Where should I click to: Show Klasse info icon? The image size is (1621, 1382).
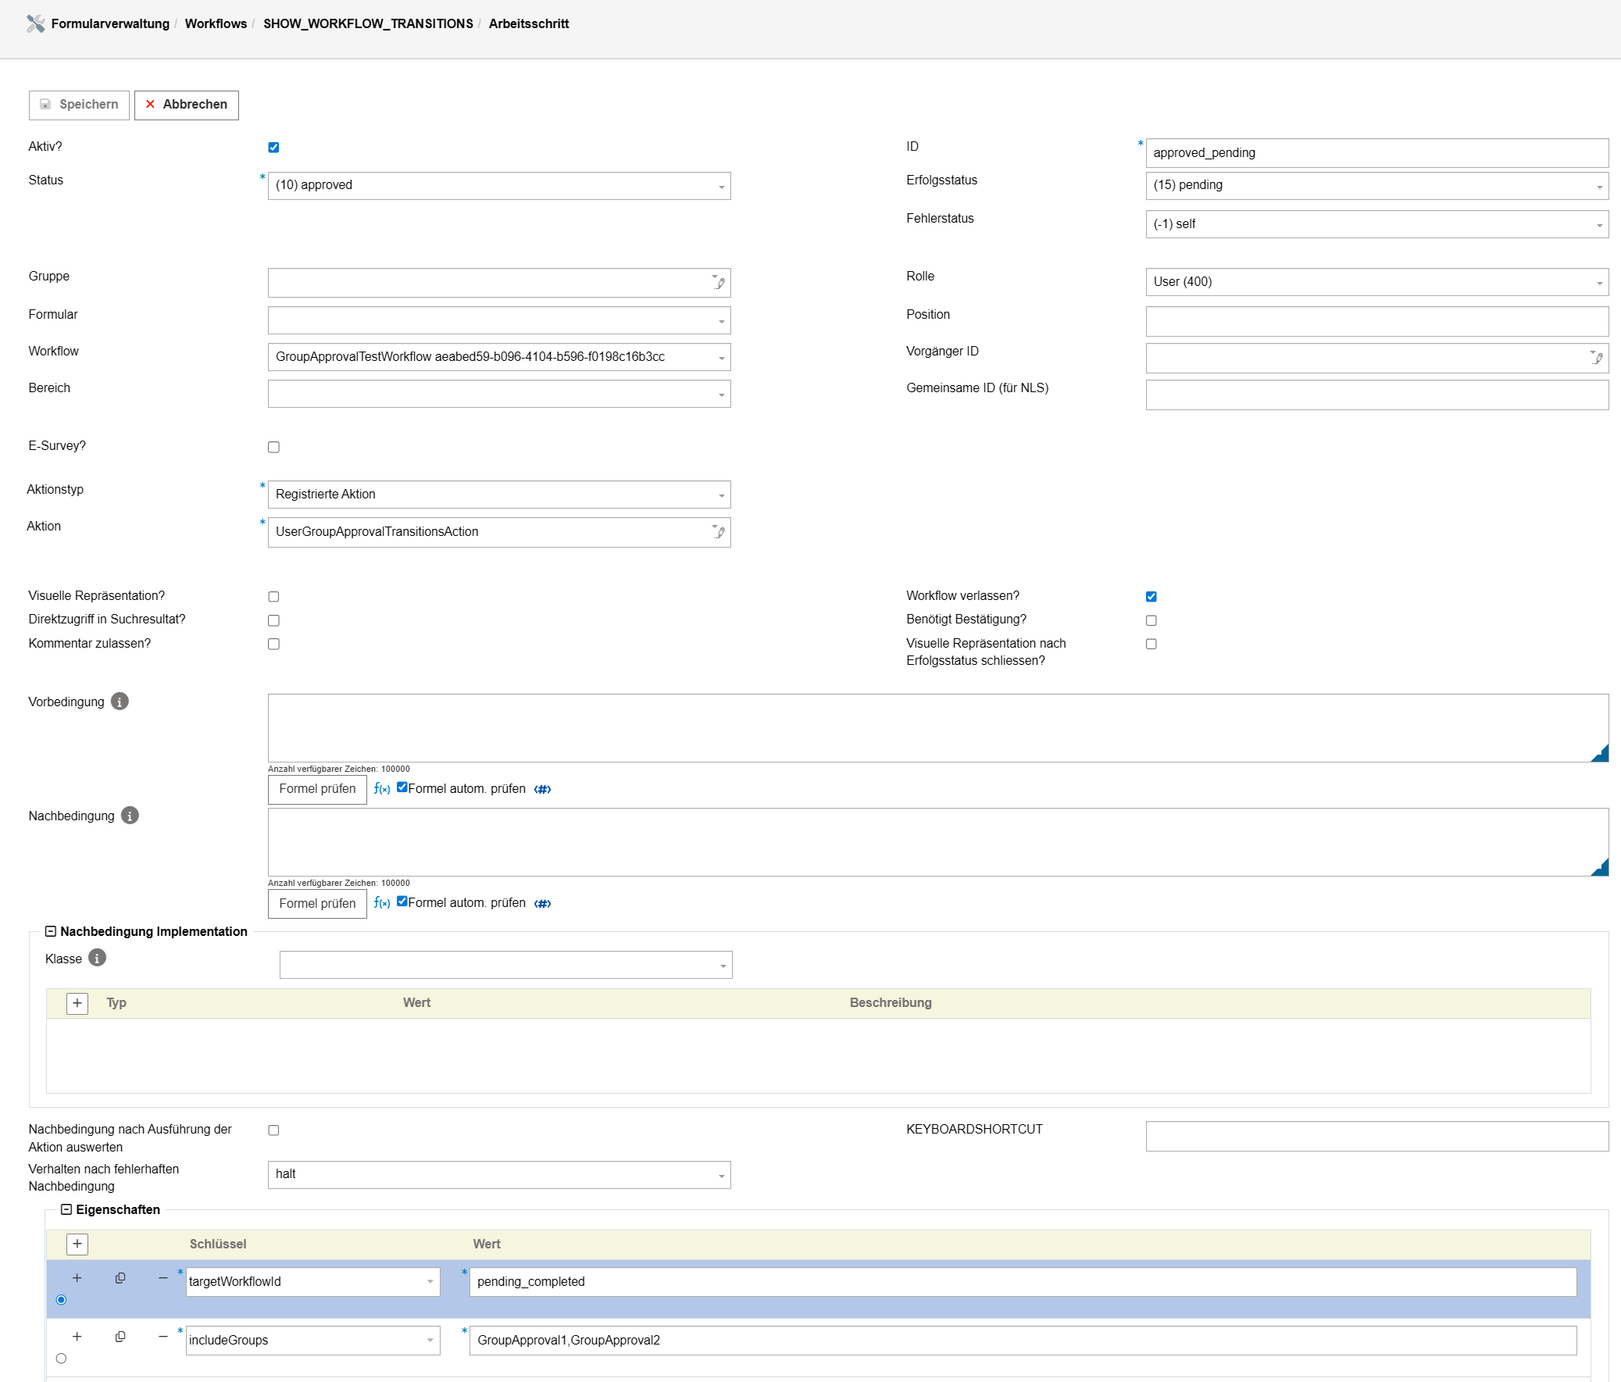tap(97, 958)
